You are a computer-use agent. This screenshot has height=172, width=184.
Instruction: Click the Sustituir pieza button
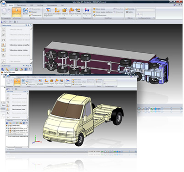tap(100, 15)
